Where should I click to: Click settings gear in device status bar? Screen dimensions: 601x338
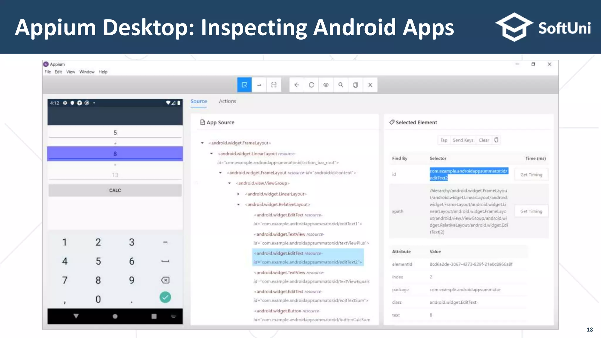coord(65,103)
